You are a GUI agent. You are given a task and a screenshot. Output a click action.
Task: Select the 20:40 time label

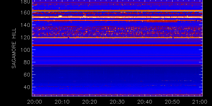point(145,102)
